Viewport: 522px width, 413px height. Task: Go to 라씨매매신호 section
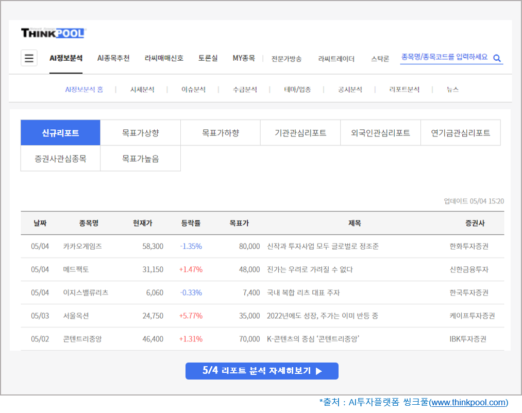tap(164, 58)
